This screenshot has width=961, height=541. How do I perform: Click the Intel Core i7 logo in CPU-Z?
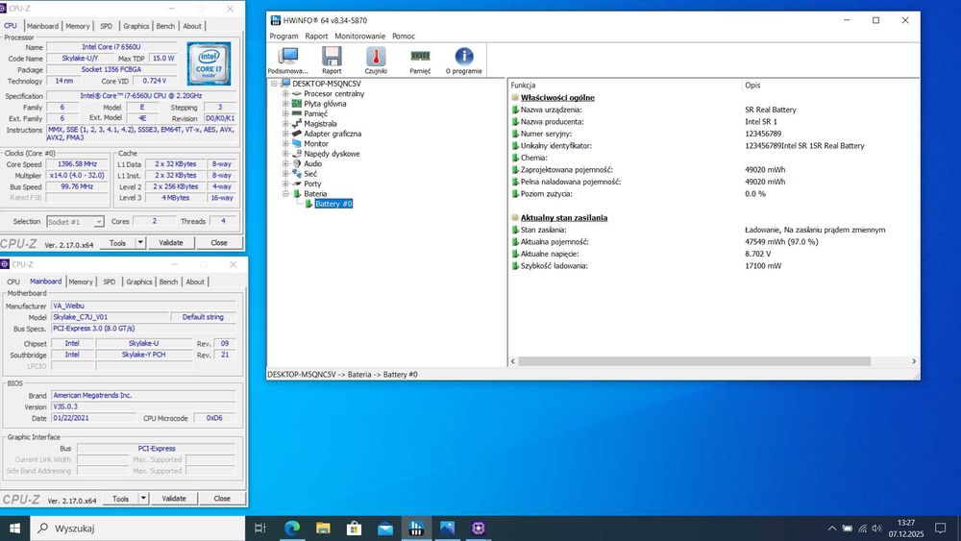(209, 63)
